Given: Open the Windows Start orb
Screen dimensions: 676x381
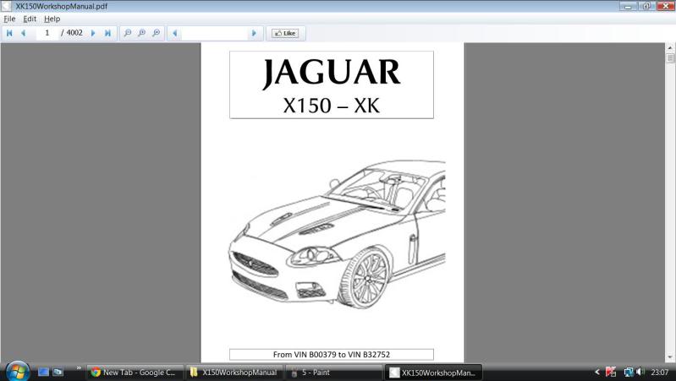Looking at the screenshot, I should click(17, 371).
